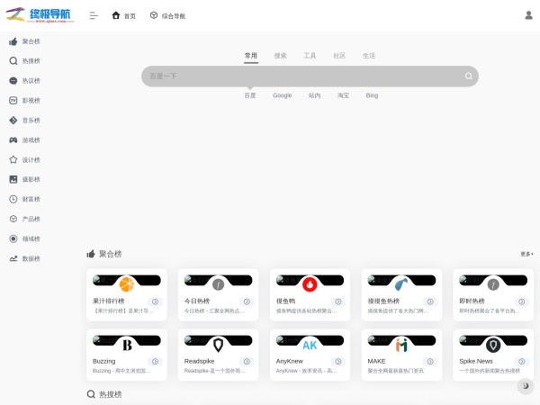Switch to the 工具 search tab
The width and height of the screenshot is (540, 405).
(310, 56)
